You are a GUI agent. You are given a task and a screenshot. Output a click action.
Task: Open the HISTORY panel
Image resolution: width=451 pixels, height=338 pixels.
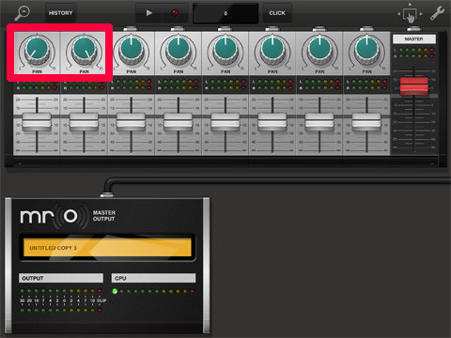(61, 13)
